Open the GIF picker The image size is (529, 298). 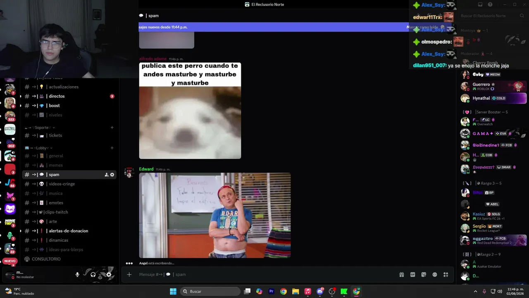point(412,274)
